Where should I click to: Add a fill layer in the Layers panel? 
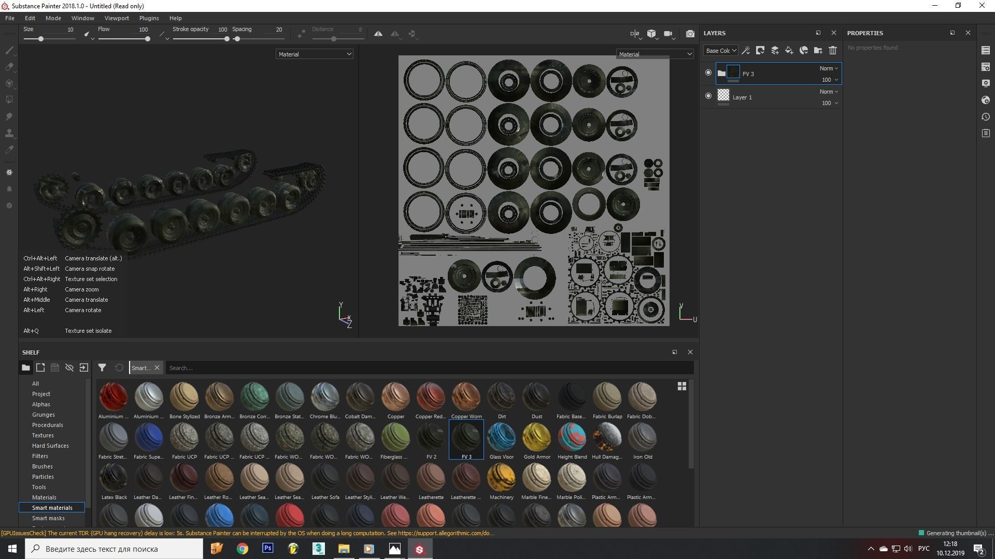click(789, 50)
